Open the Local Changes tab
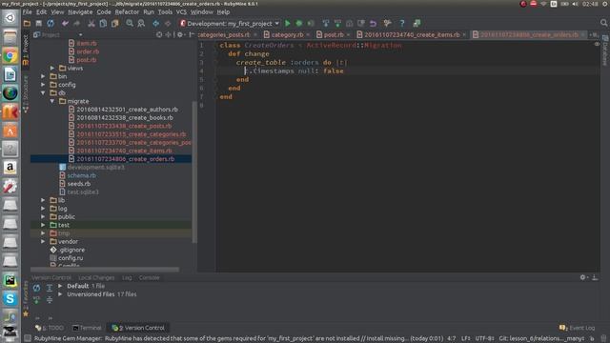The width and height of the screenshot is (610, 343). click(96, 277)
